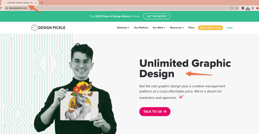The width and height of the screenshot is (259, 134).
Task: Expand the Solutions dropdown menu
Action: pos(123,28)
